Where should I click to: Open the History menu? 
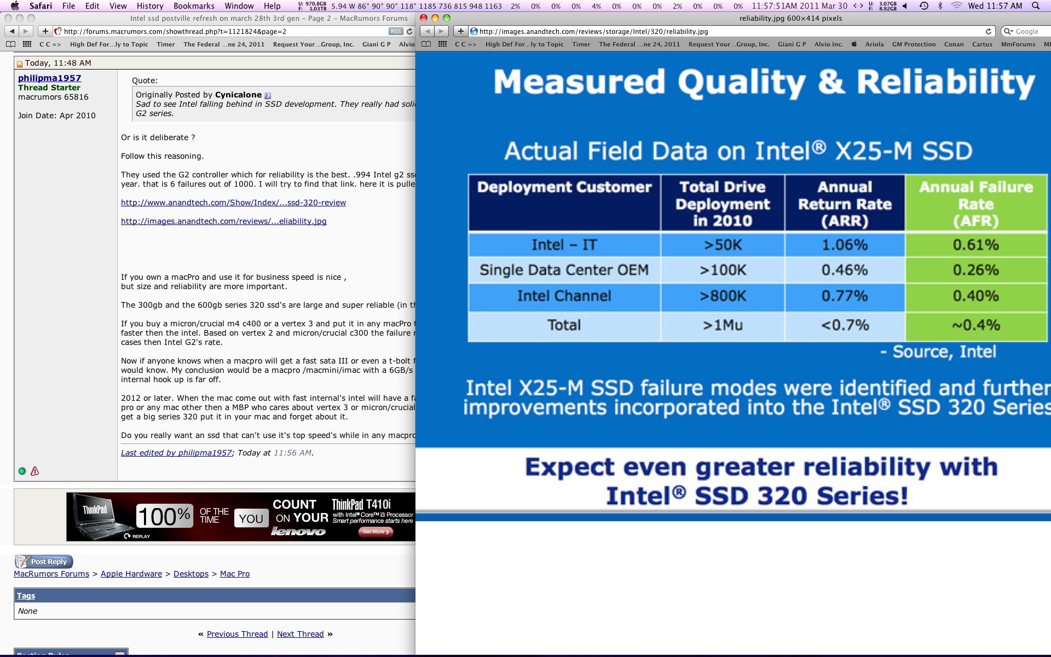pyautogui.click(x=150, y=5)
